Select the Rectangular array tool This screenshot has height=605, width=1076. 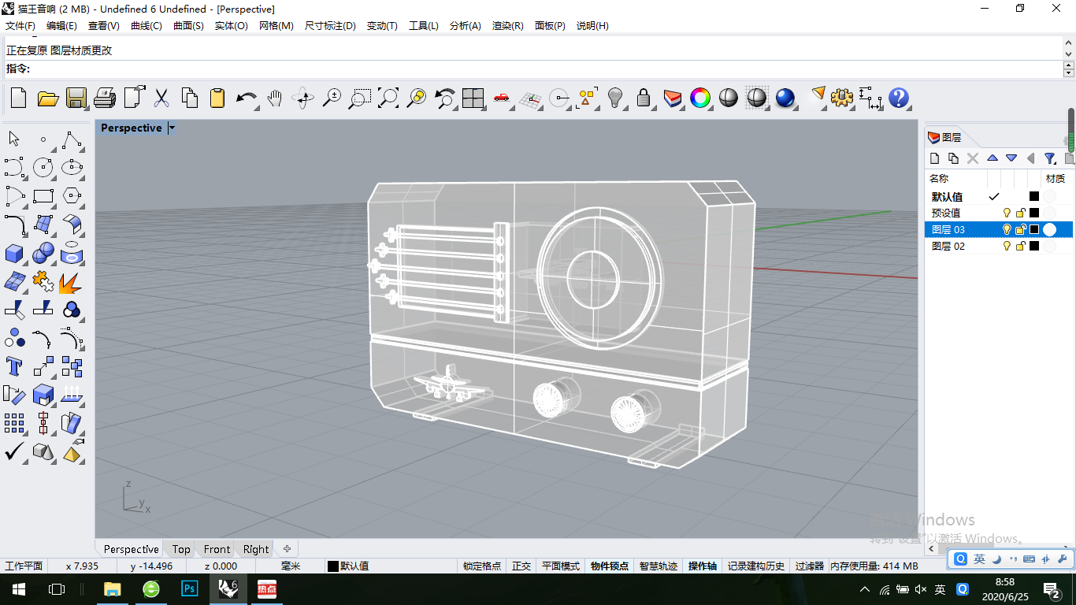(14, 422)
